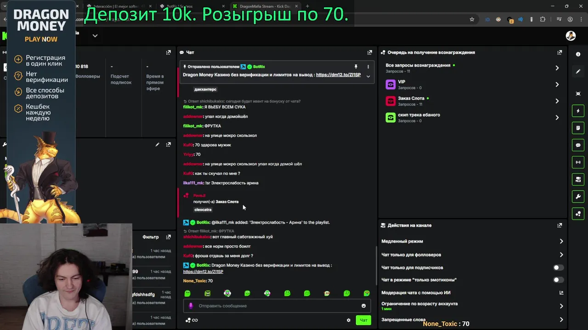588x330 pixels.
Task: Click the channel points infinity icon
Action: click(192, 320)
